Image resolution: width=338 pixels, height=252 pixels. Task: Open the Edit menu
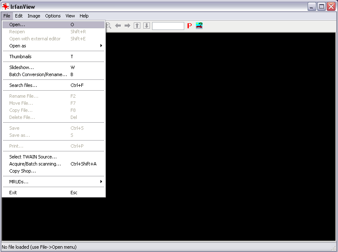point(19,16)
